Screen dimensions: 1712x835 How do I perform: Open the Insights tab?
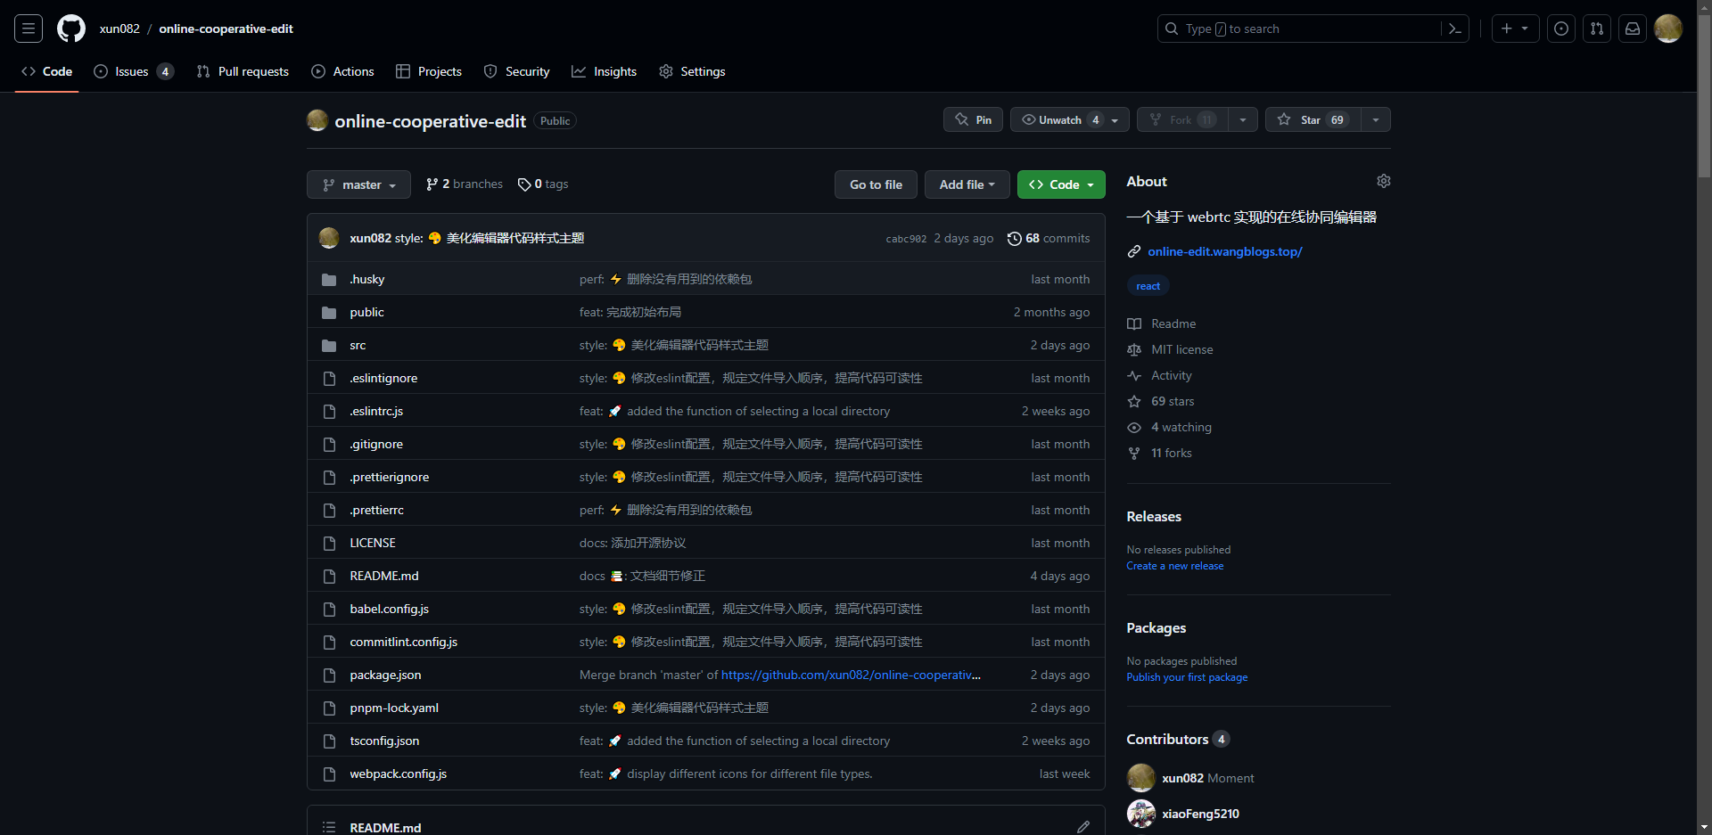point(605,71)
